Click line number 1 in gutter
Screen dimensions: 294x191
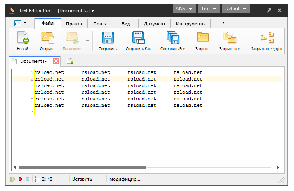pyautogui.click(x=32, y=73)
